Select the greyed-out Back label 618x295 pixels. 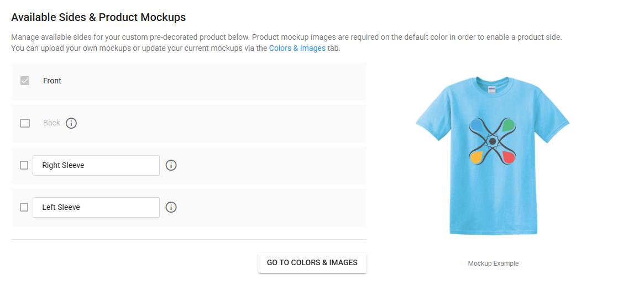[x=51, y=123]
